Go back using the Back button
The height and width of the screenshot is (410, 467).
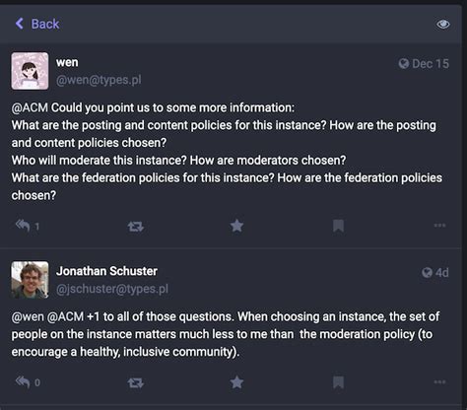click(x=37, y=24)
